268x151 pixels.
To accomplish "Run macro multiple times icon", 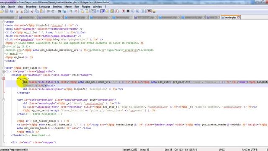I will (138, 11).
